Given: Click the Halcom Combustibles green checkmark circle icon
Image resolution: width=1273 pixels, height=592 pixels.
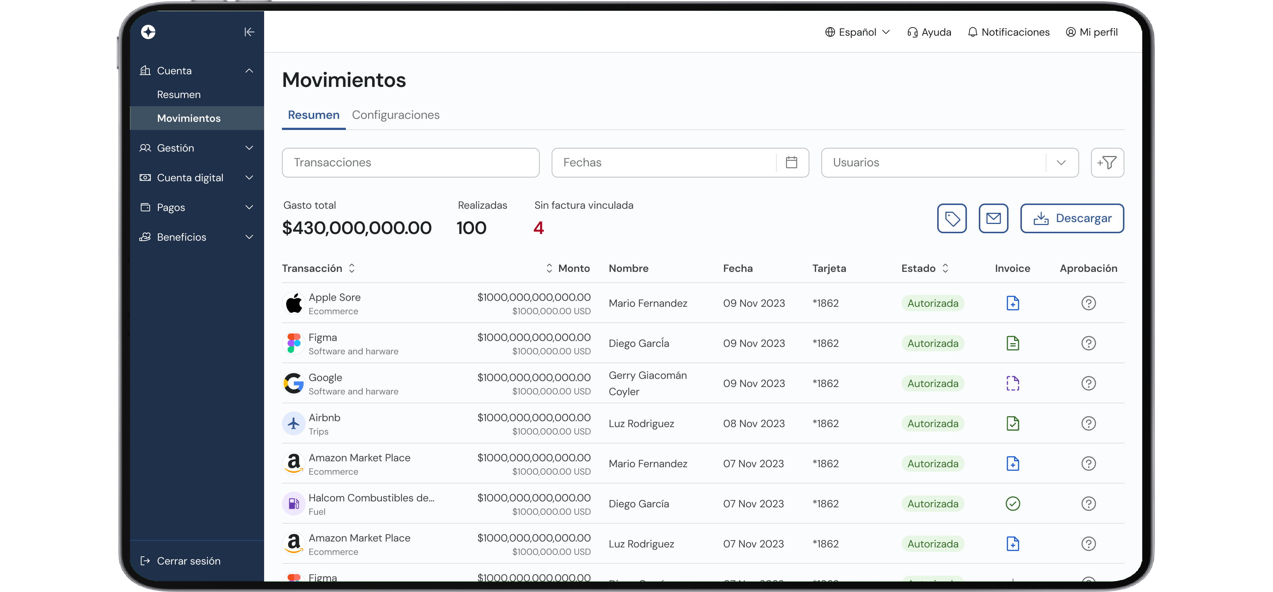Looking at the screenshot, I should coord(1013,504).
